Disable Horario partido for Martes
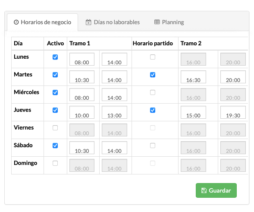This screenshot has height=212, width=254. pyautogui.click(x=153, y=75)
